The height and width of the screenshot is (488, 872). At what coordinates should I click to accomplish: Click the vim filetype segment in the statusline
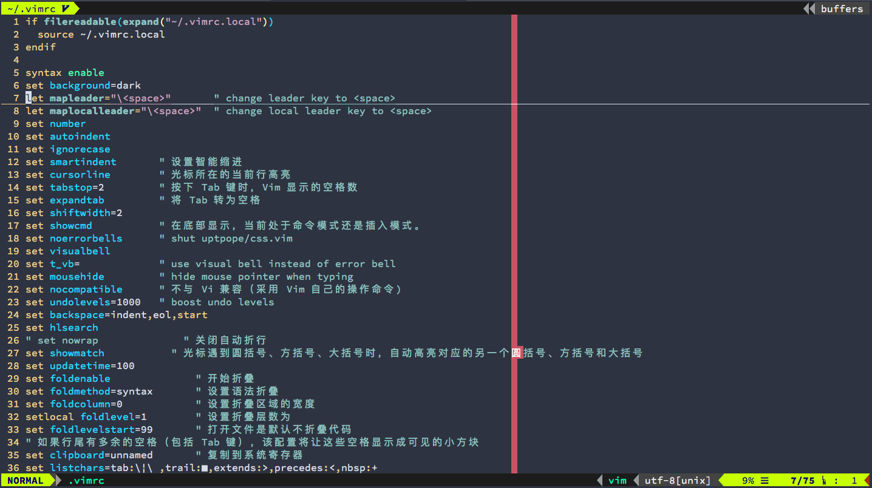click(x=618, y=480)
